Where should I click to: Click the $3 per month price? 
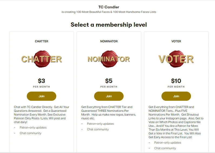coord(41,81)
